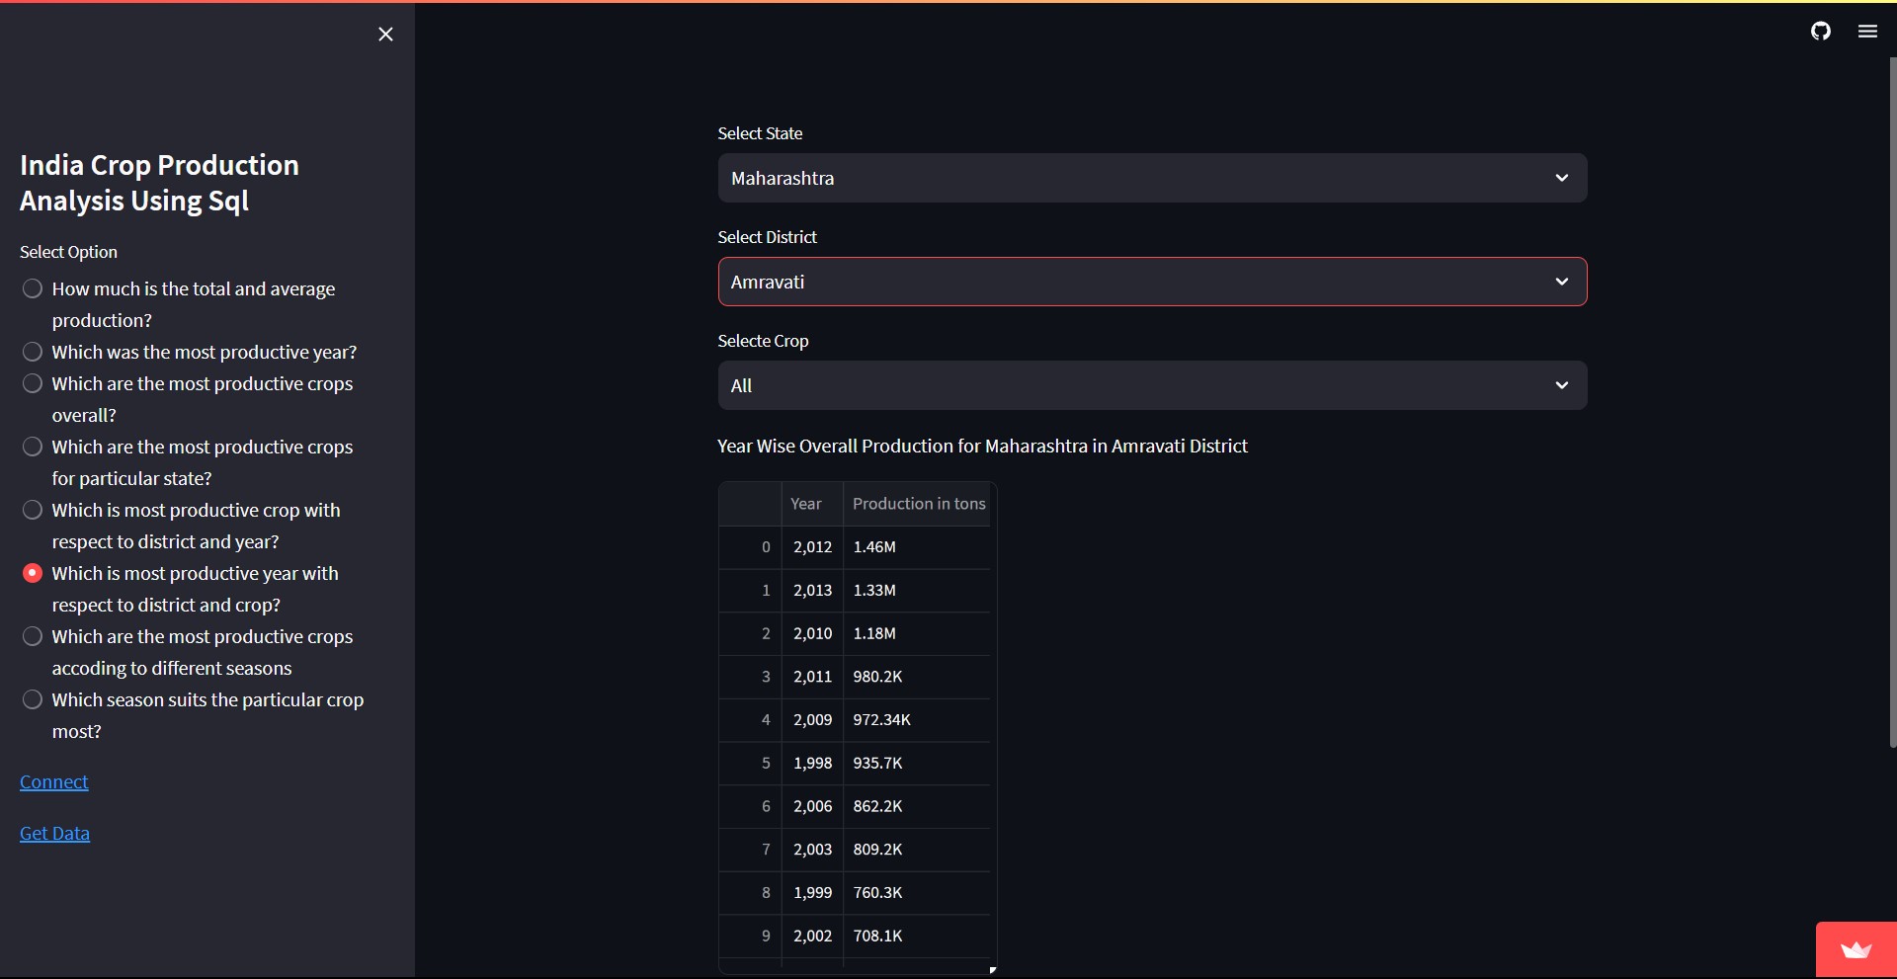Screen dimensions: 1897x979
Task: Sort by Production in tons column header
Action: 919,504
